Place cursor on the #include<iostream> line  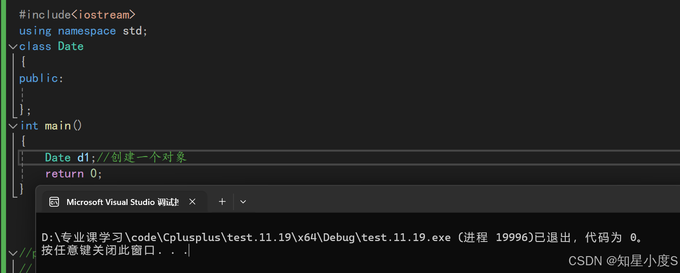pyautogui.click(x=77, y=15)
